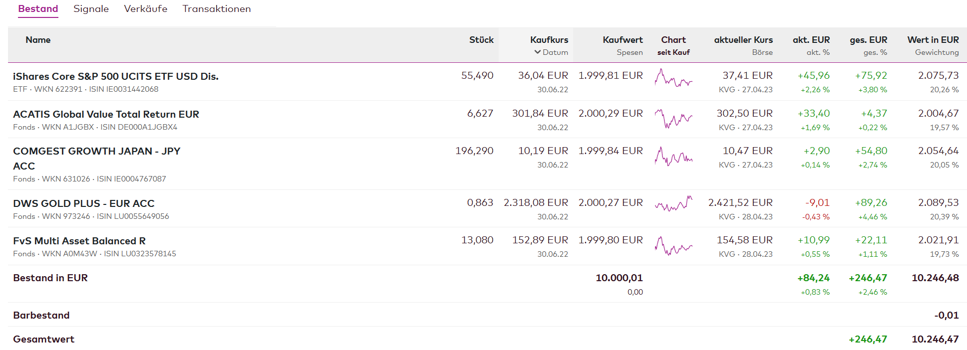
Task: Open the ACATIS Global Value sparkline chart
Action: click(x=673, y=118)
